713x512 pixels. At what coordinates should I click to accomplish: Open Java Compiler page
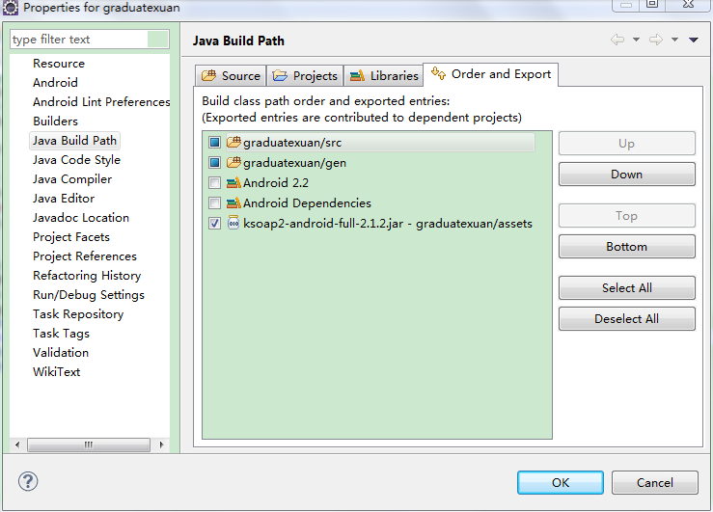pyautogui.click(x=71, y=179)
